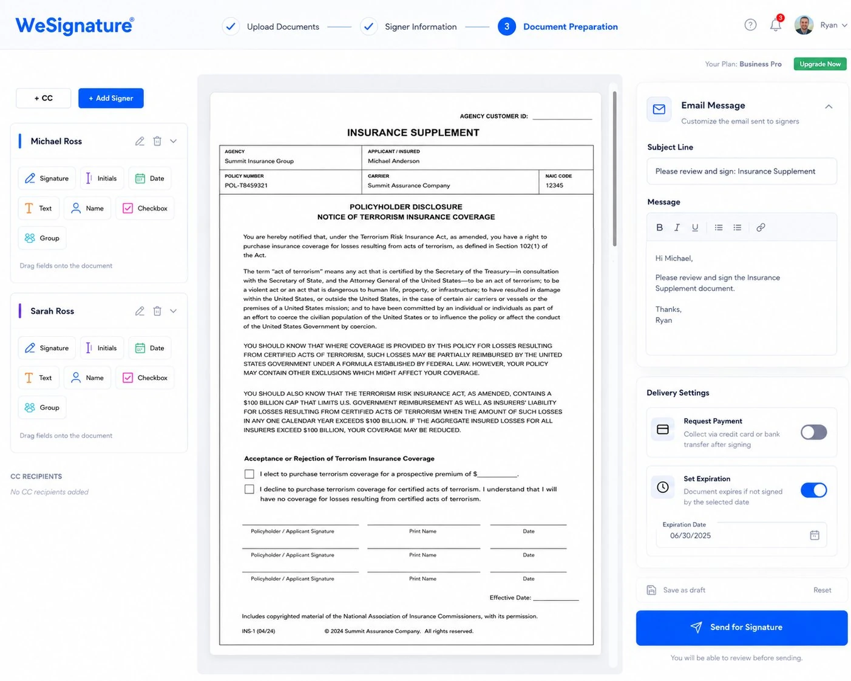The height and width of the screenshot is (681, 851).
Task: Click the WeSignature logo
Action: coord(75,25)
